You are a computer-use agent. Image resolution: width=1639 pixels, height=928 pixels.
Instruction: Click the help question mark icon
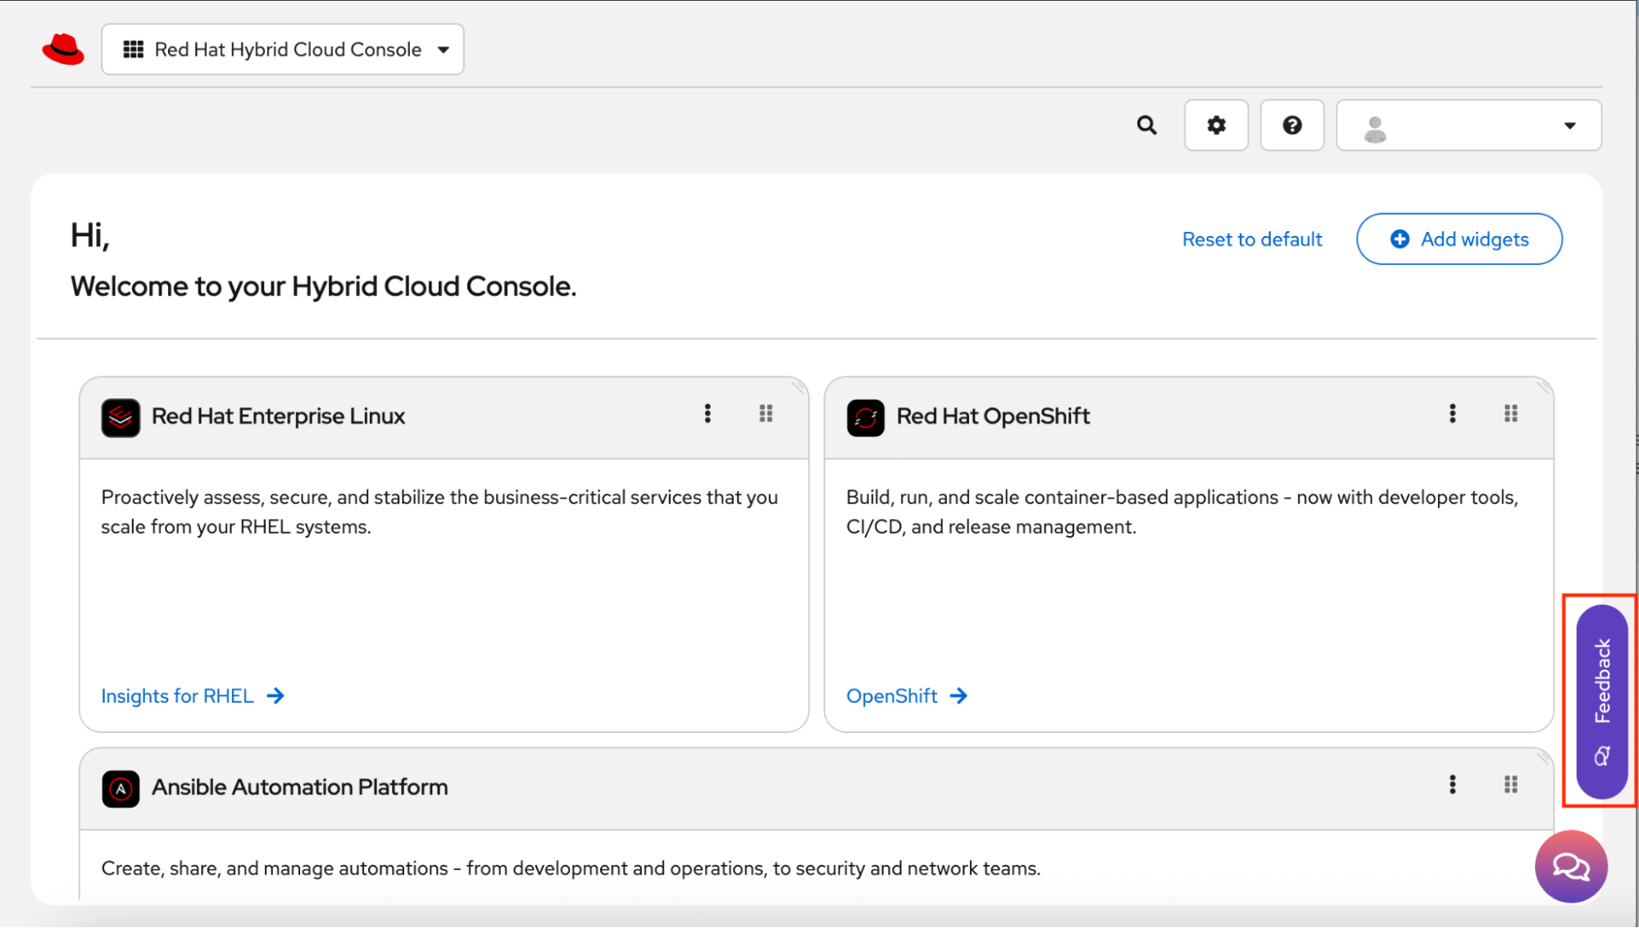click(x=1292, y=125)
